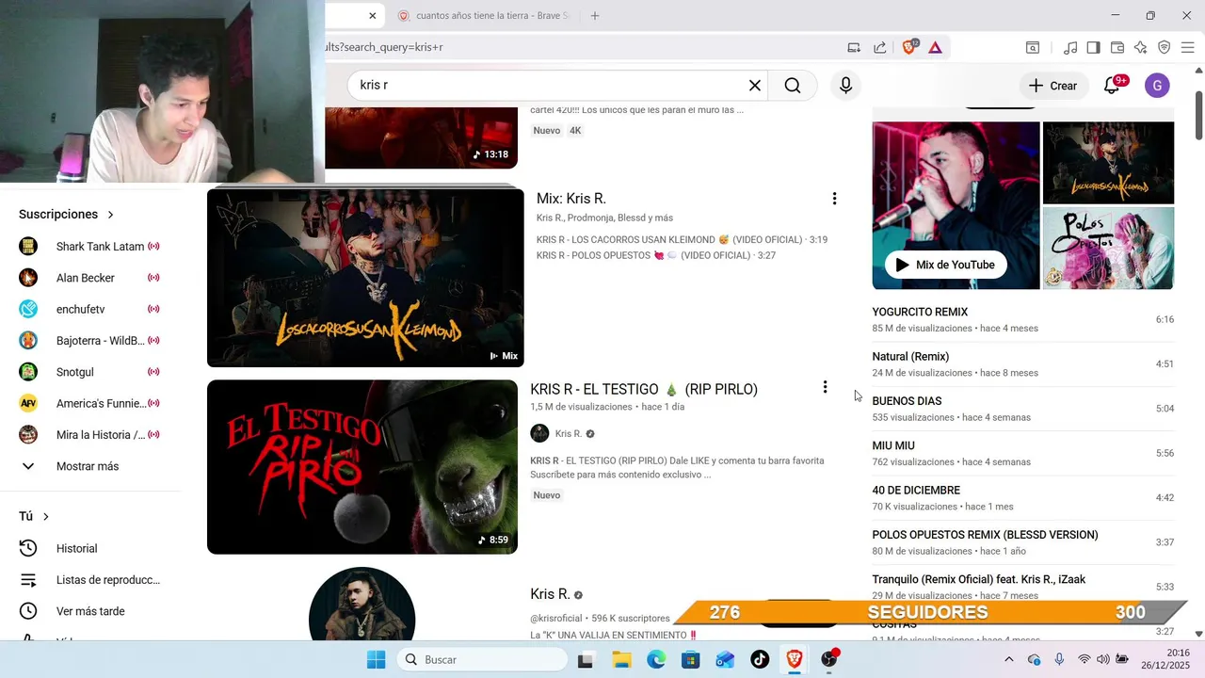Clear the YouTube search box text
The width and height of the screenshot is (1205, 678).
click(x=754, y=86)
